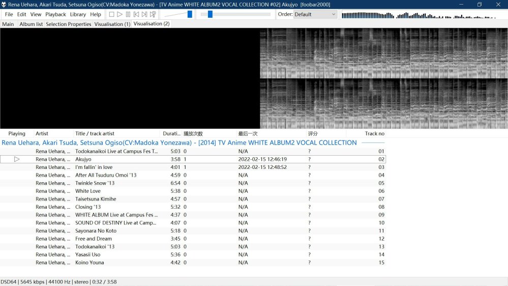Open the Library menu

78,14
